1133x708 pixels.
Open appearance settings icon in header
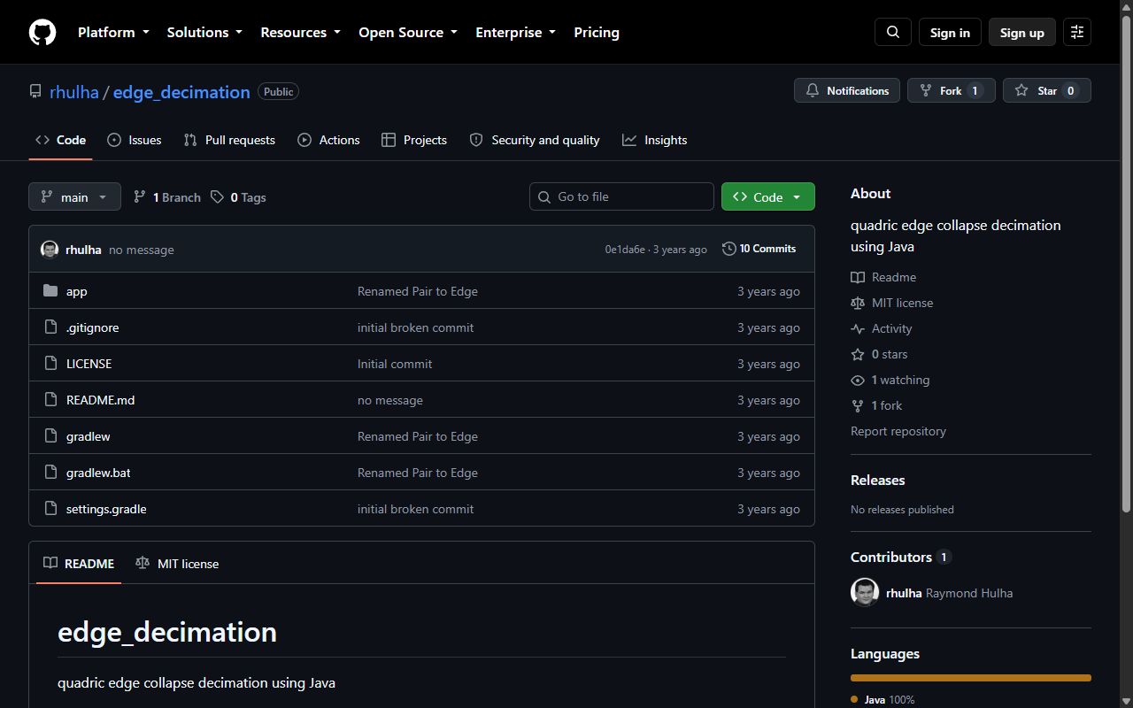pyautogui.click(x=1077, y=33)
